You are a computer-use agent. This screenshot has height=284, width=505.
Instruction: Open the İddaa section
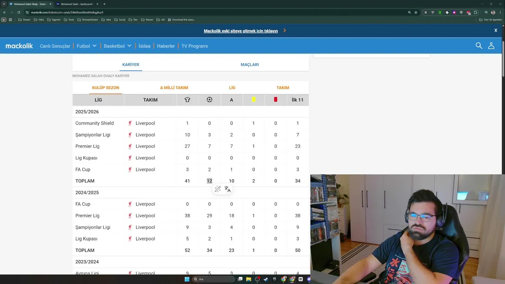point(144,46)
